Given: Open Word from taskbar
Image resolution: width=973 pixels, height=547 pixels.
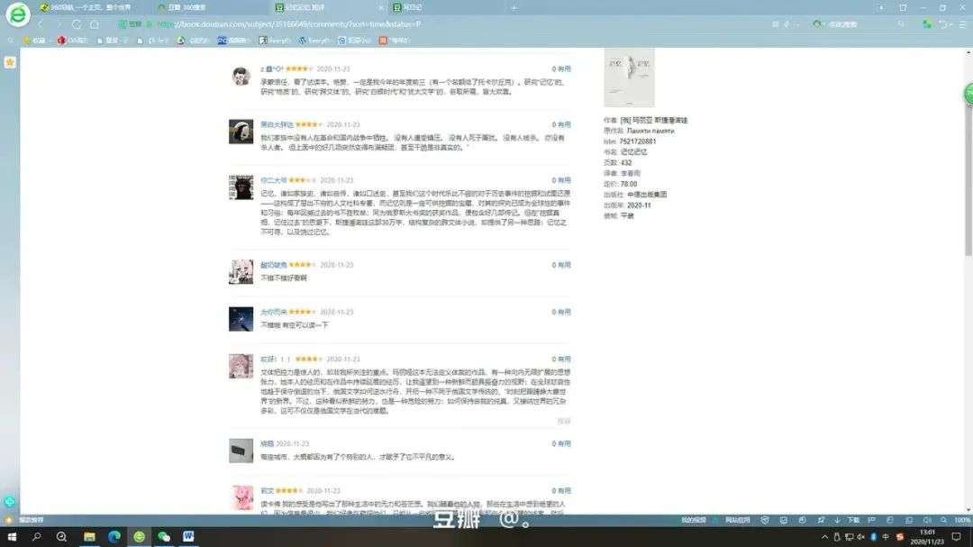Looking at the screenshot, I should pyautogui.click(x=188, y=536).
